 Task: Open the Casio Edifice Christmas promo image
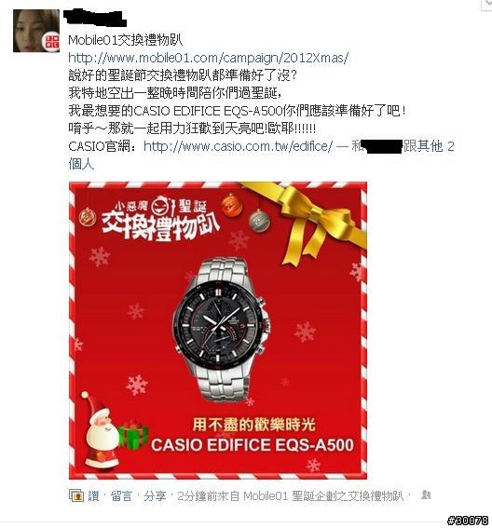coord(218,331)
